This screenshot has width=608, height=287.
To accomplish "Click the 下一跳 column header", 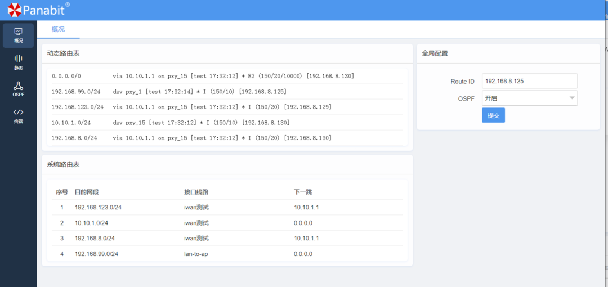I will [303, 192].
